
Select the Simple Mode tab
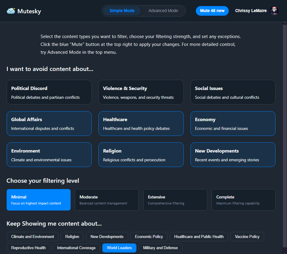click(x=122, y=11)
